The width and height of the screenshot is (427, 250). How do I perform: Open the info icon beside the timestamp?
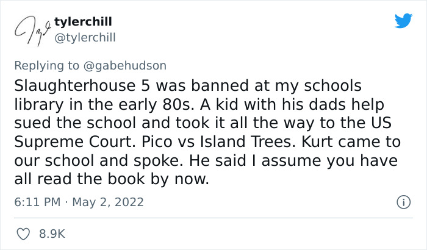(x=403, y=201)
